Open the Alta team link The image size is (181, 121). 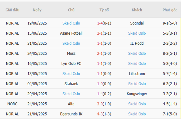point(71,104)
